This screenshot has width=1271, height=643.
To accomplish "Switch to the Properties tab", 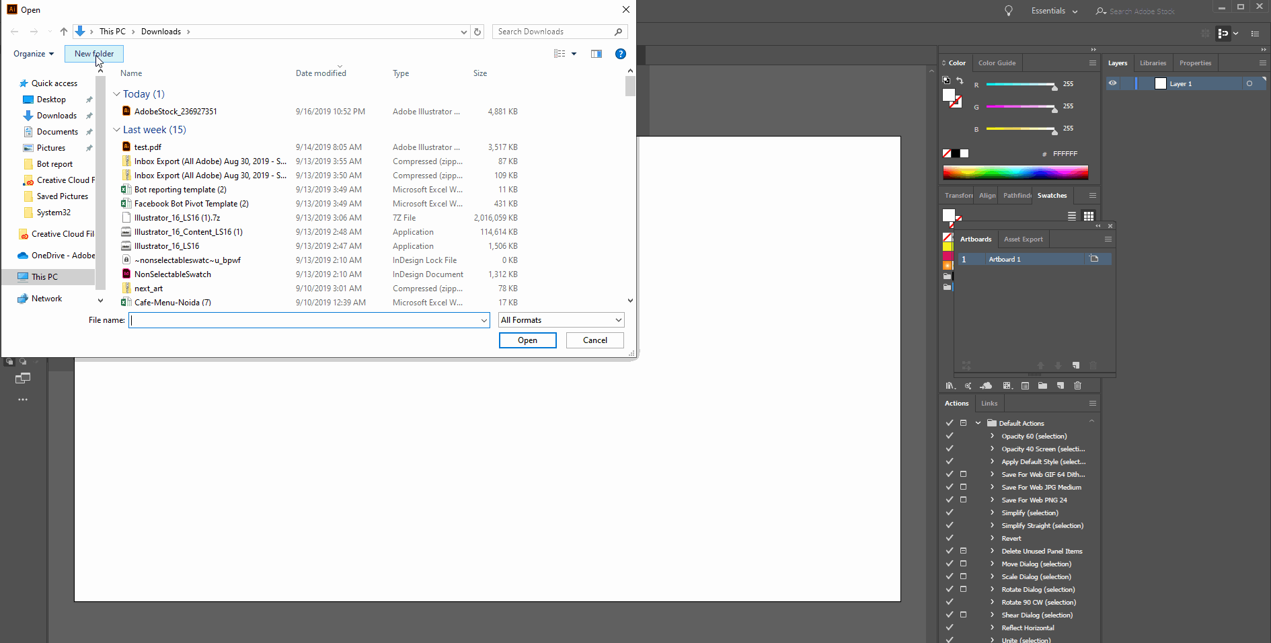I will (1195, 63).
